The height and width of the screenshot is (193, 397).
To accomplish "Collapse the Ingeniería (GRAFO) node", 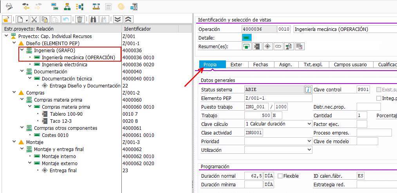I will coord(22,51).
